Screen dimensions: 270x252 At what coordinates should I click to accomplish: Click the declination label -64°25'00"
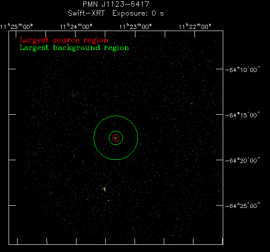243,206
